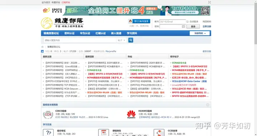Click the expand icon at top right
This screenshot has width=257, height=136.
pyautogui.click(x=210, y=2)
